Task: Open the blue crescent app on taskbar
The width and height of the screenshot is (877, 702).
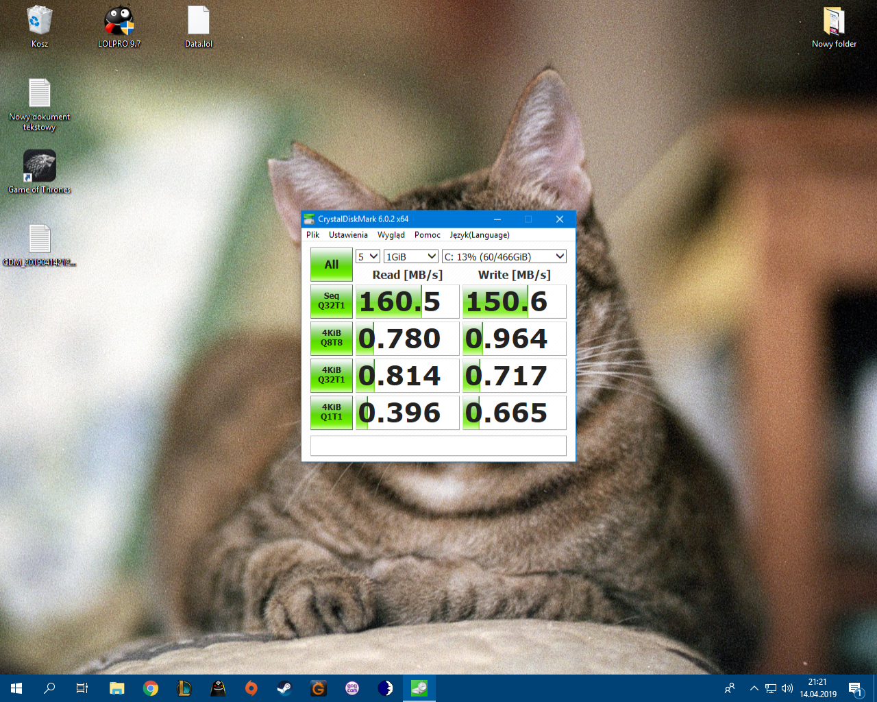Action: (x=386, y=688)
